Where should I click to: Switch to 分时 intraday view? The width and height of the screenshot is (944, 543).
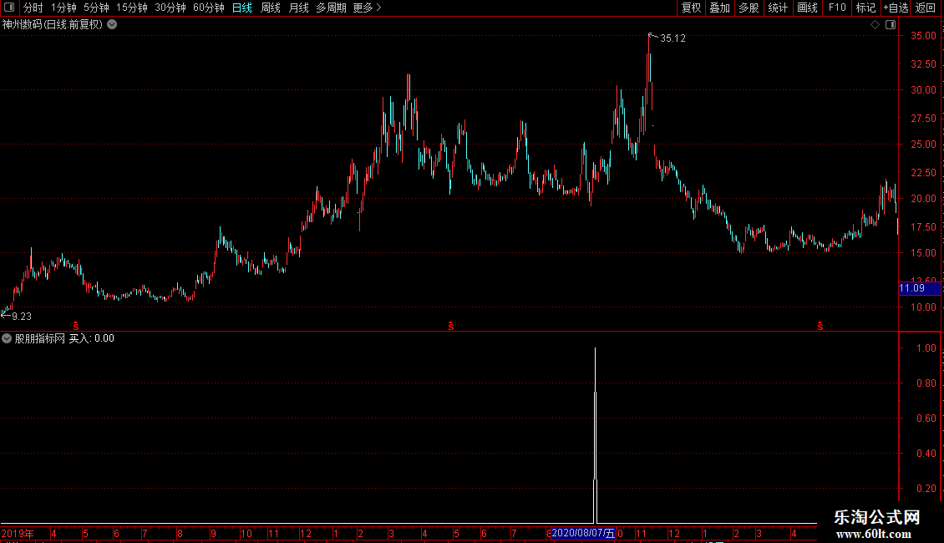(x=33, y=8)
